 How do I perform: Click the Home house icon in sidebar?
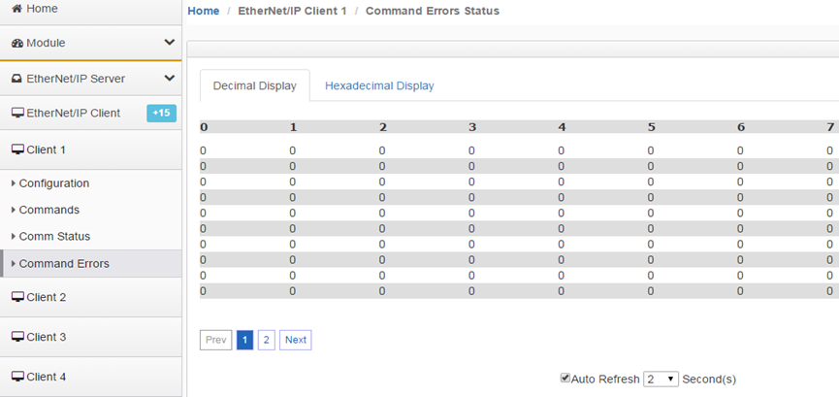pos(17,9)
